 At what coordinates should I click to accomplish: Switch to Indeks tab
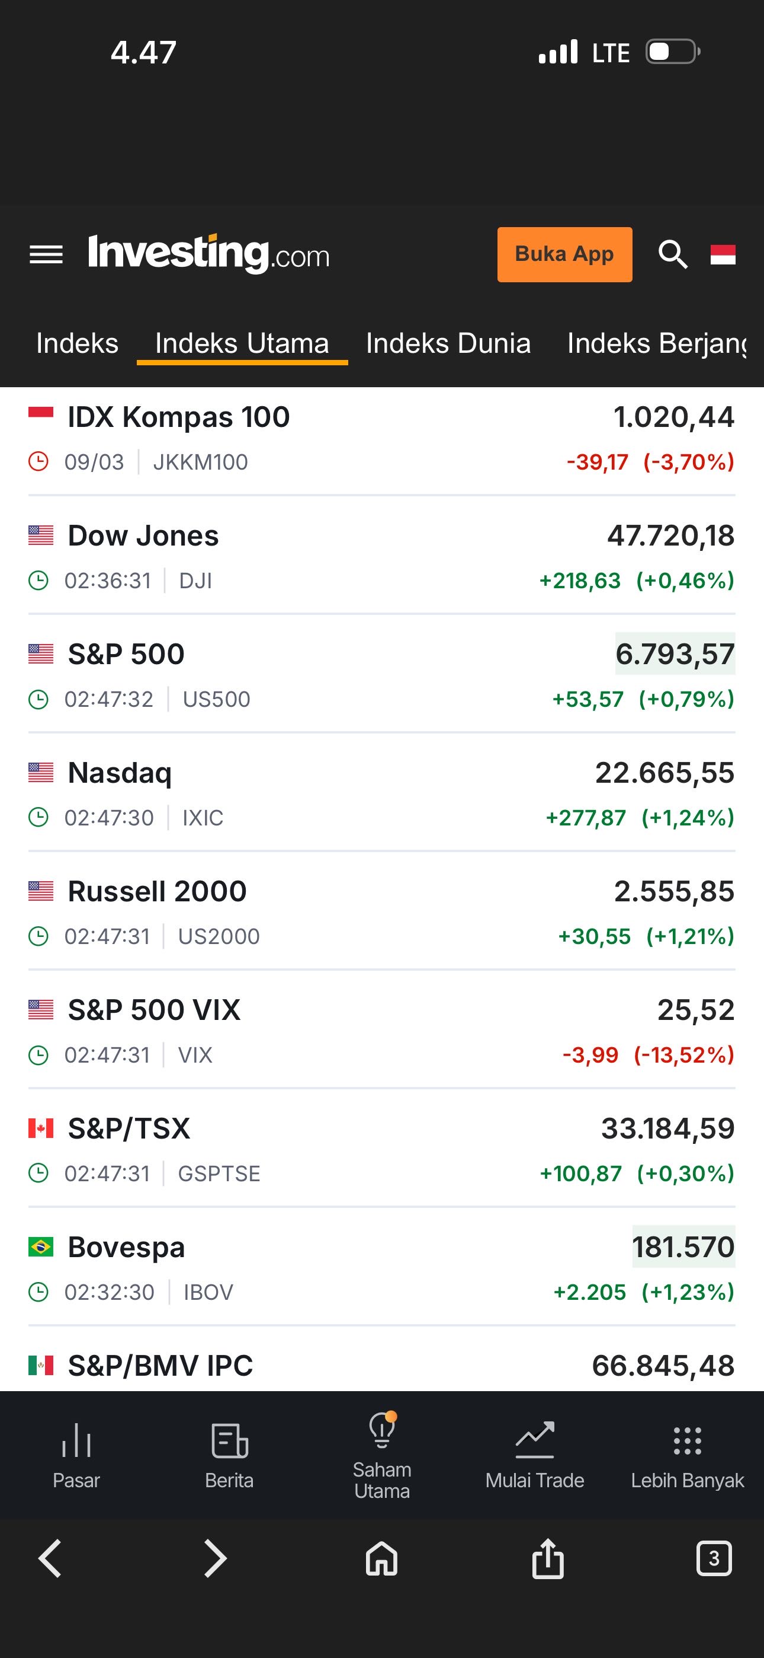[x=77, y=344]
